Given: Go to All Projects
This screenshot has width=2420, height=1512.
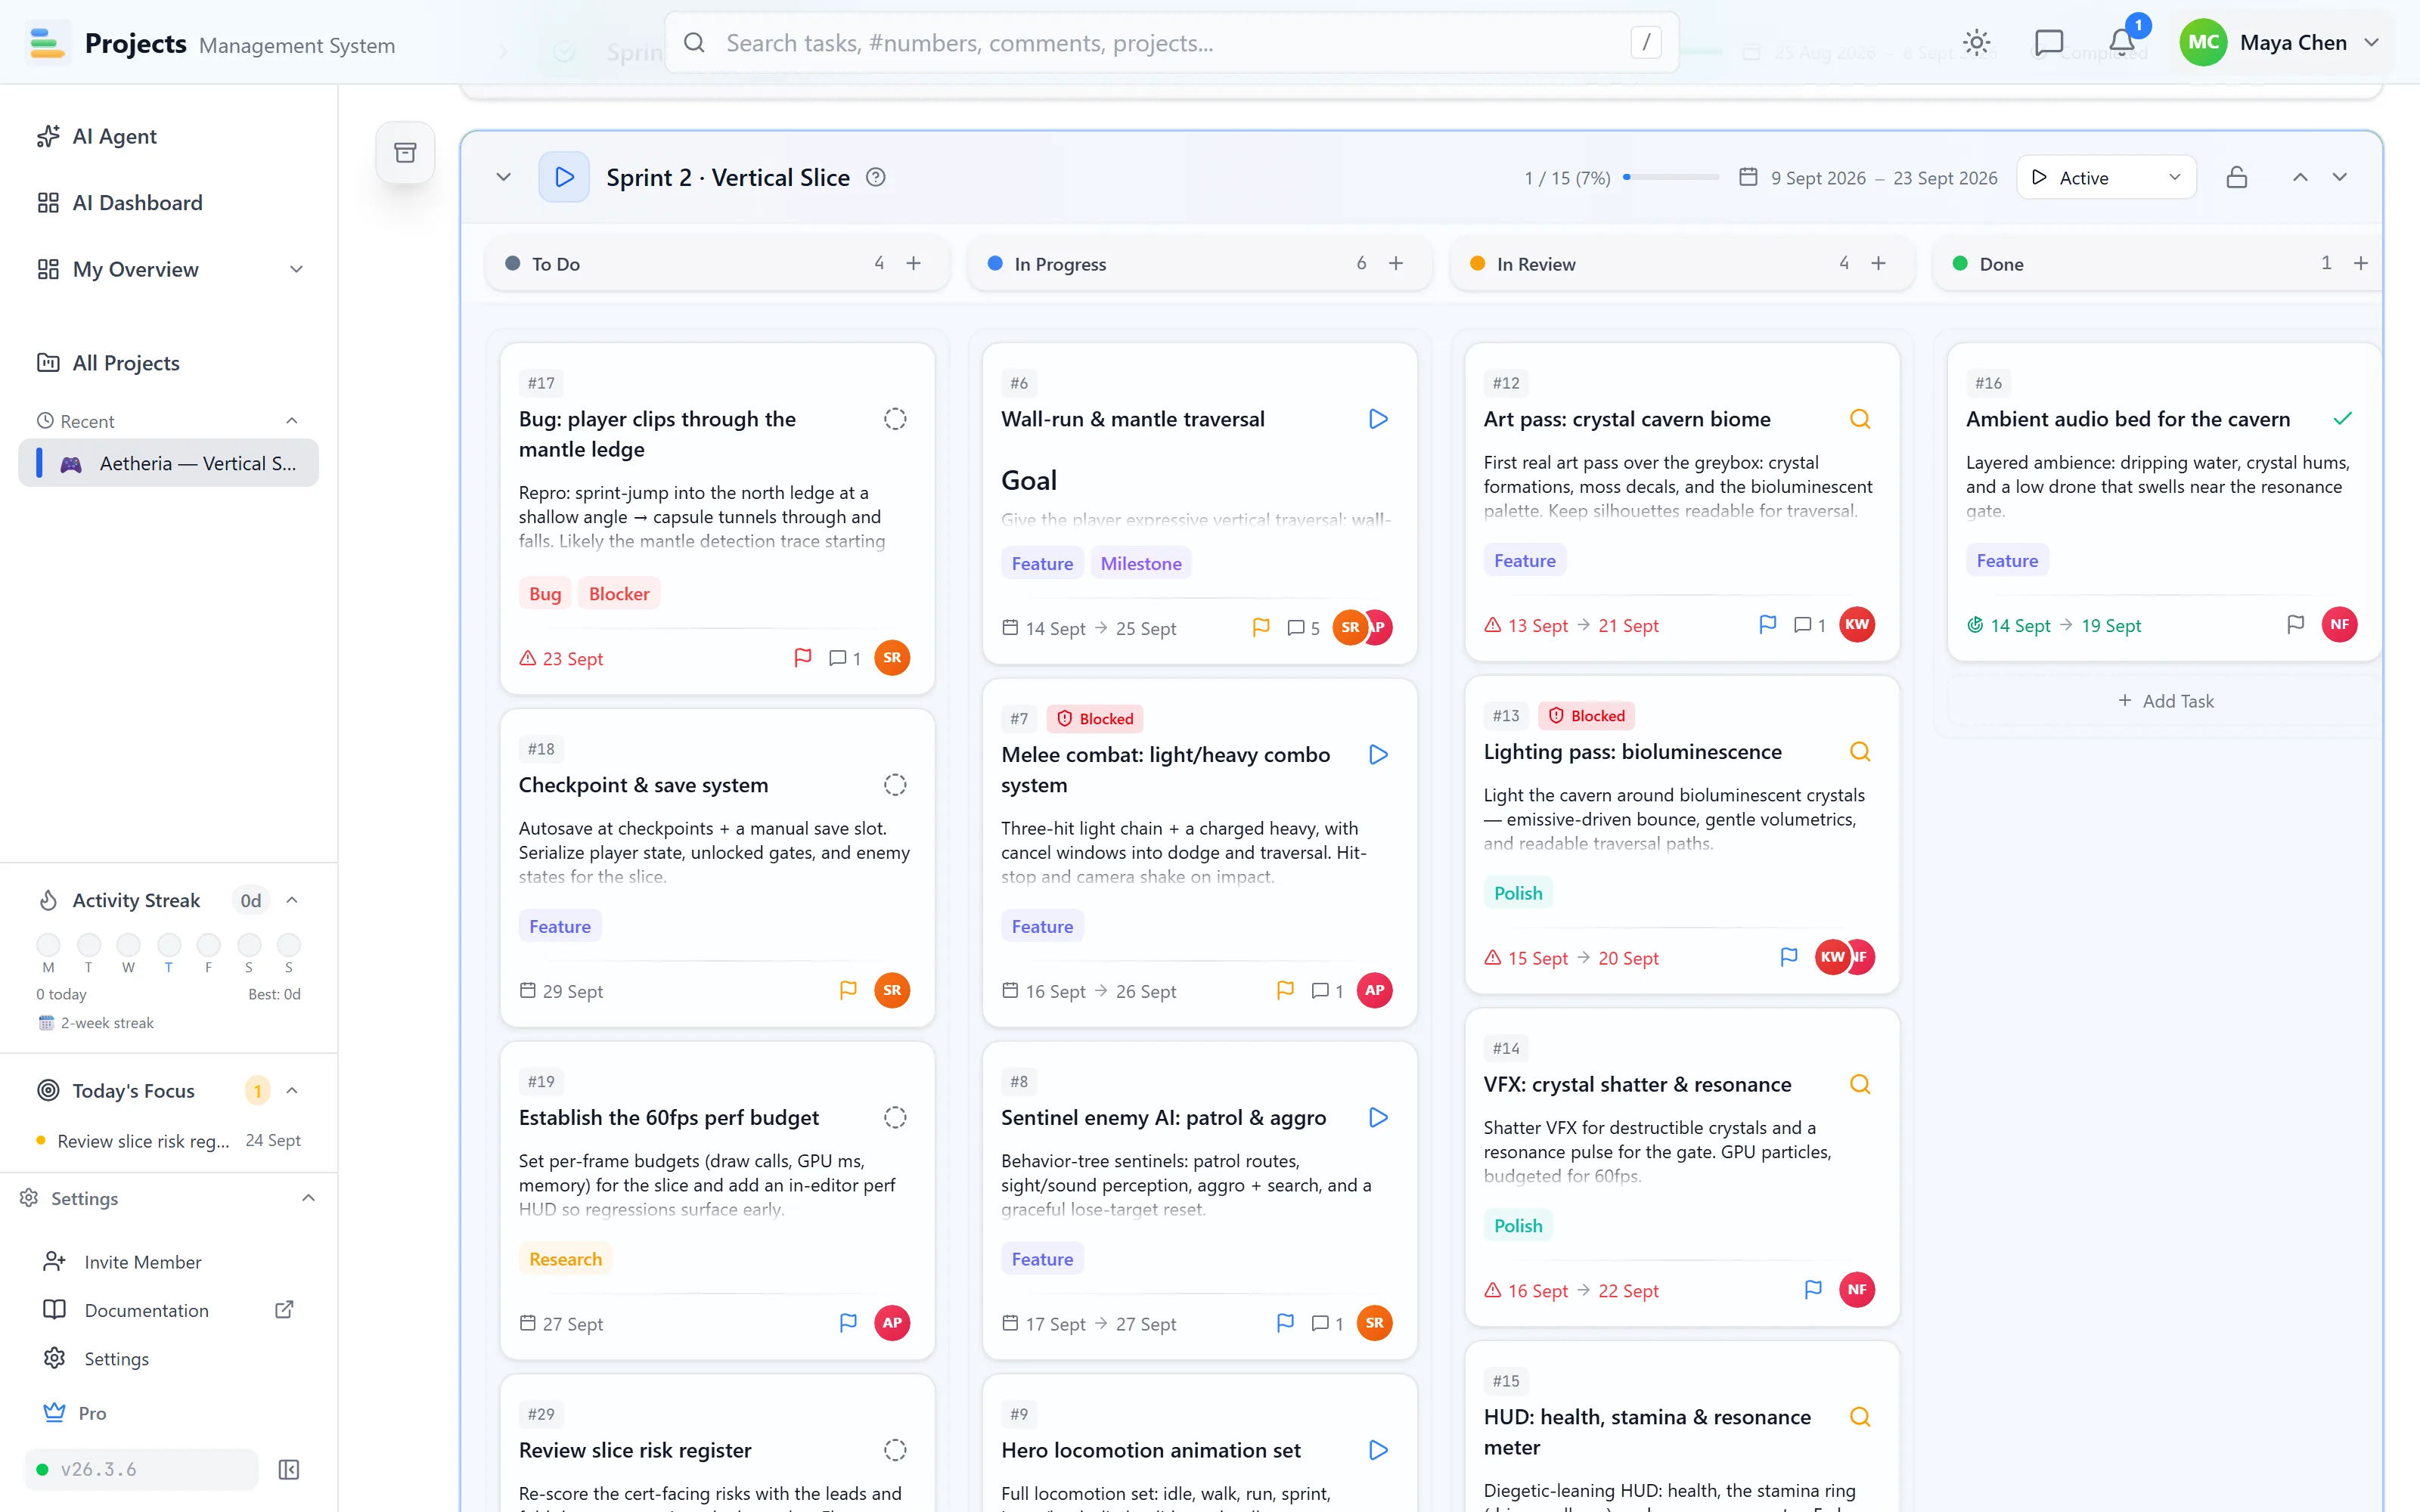Looking at the screenshot, I should 168,363.
